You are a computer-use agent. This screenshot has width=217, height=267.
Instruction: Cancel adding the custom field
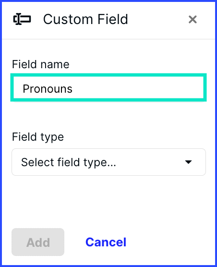106,242
